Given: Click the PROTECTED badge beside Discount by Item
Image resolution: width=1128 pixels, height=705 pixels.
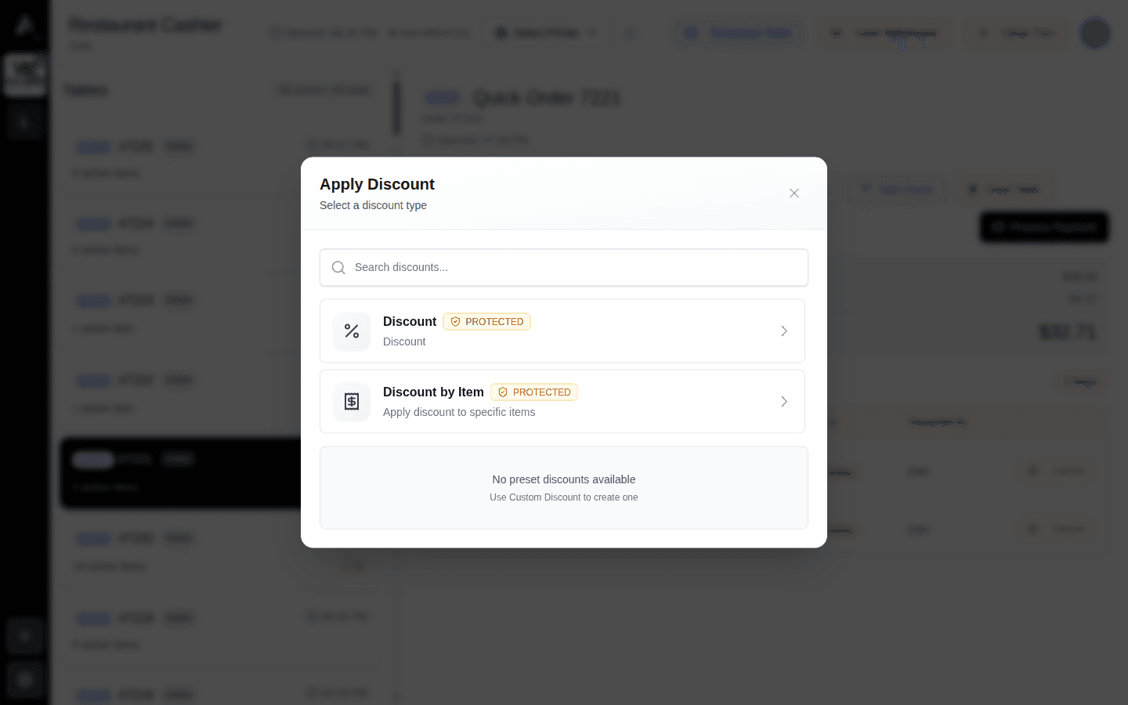Looking at the screenshot, I should pyautogui.click(x=534, y=392).
